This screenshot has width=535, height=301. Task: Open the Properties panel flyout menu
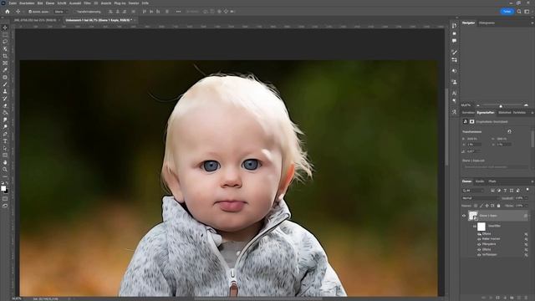pyautogui.click(x=532, y=113)
